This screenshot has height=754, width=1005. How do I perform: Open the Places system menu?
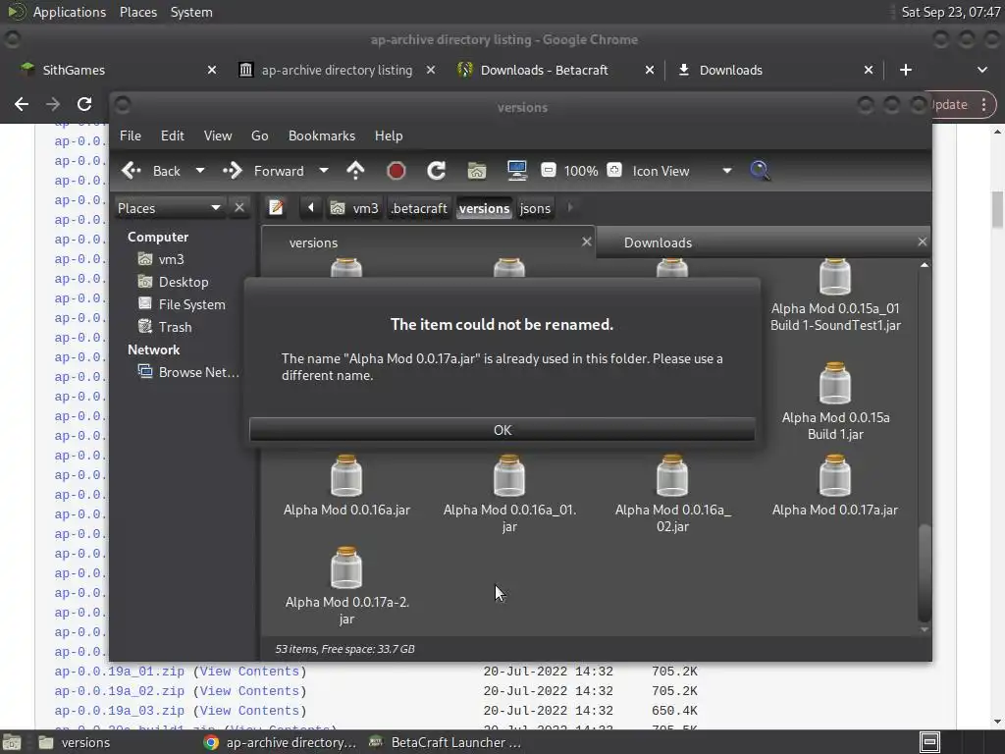tap(137, 12)
